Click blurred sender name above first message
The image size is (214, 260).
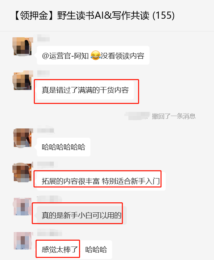tap(43, 38)
